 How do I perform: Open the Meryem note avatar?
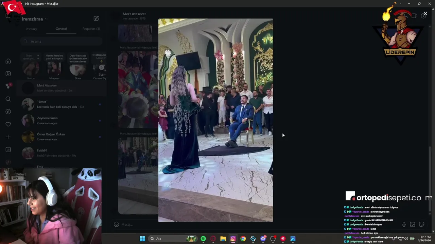pyautogui.click(x=54, y=68)
